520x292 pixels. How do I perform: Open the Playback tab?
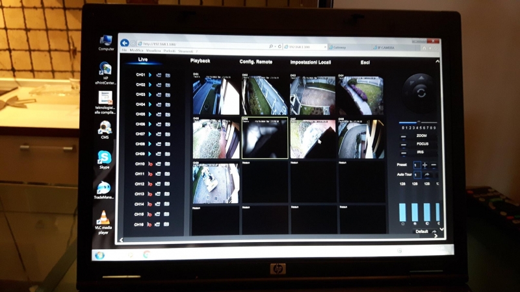coord(200,60)
